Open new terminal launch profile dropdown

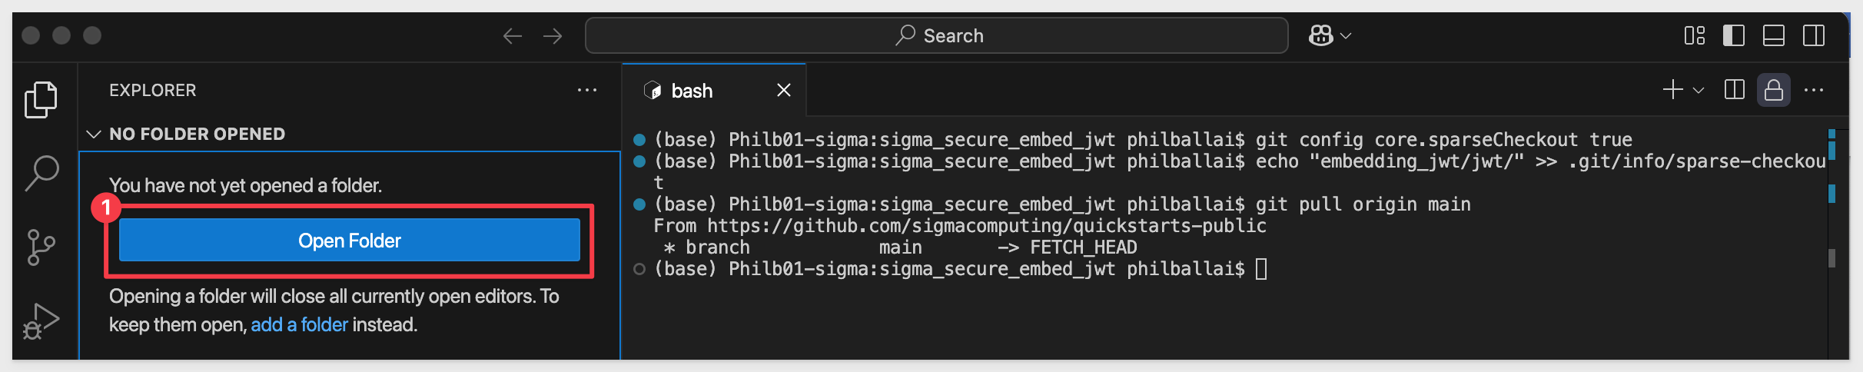[x=1699, y=91]
